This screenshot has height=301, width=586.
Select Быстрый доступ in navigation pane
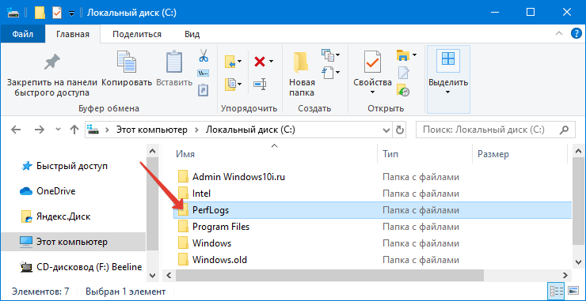(x=72, y=166)
